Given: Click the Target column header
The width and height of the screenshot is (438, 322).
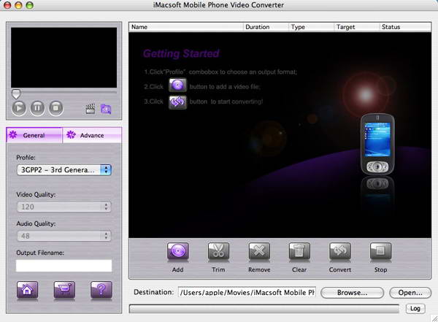Looking at the screenshot, I should tap(357, 27).
